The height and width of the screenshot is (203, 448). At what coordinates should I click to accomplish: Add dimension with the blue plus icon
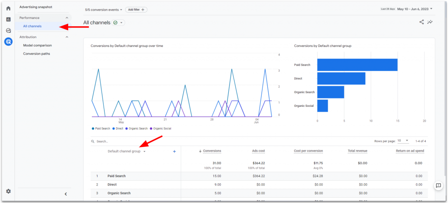[174, 151]
